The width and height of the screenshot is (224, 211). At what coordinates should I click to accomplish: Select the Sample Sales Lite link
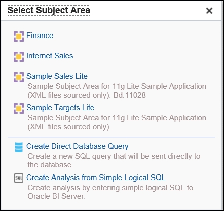click(57, 76)
